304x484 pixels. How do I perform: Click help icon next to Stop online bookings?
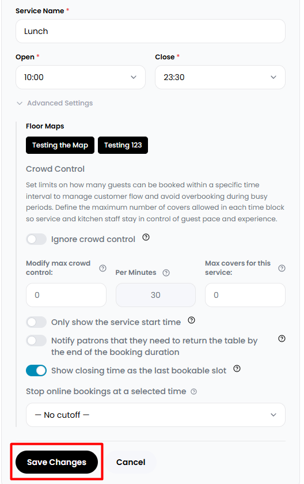point(193,392)
